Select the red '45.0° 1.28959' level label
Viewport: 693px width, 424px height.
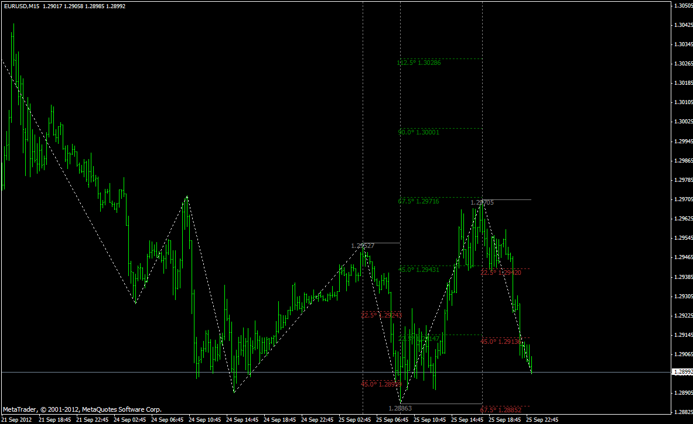(x=381, y=384)
